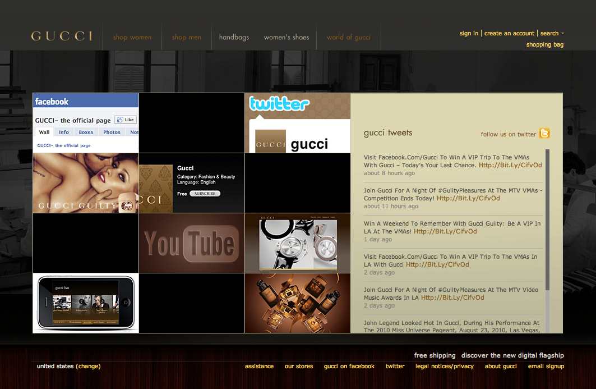This screenshot has width=596, height=389.
Task: Click the gucci Twitter profile avatar
Action: (x=270, y=141)
